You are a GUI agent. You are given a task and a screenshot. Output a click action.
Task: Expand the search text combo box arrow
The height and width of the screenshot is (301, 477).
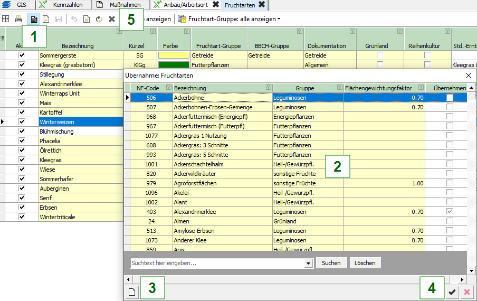point(309,263)
